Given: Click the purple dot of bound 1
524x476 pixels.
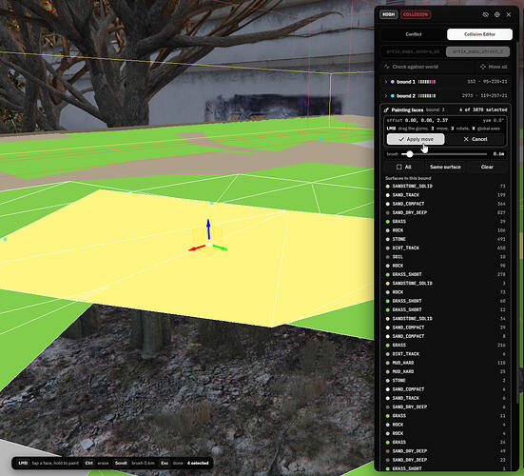Looking at the screenshot, I should [x=393, y=82].
